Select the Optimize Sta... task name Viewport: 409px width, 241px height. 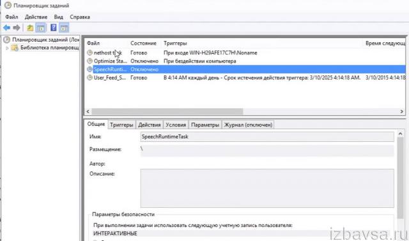pos(111,61)
